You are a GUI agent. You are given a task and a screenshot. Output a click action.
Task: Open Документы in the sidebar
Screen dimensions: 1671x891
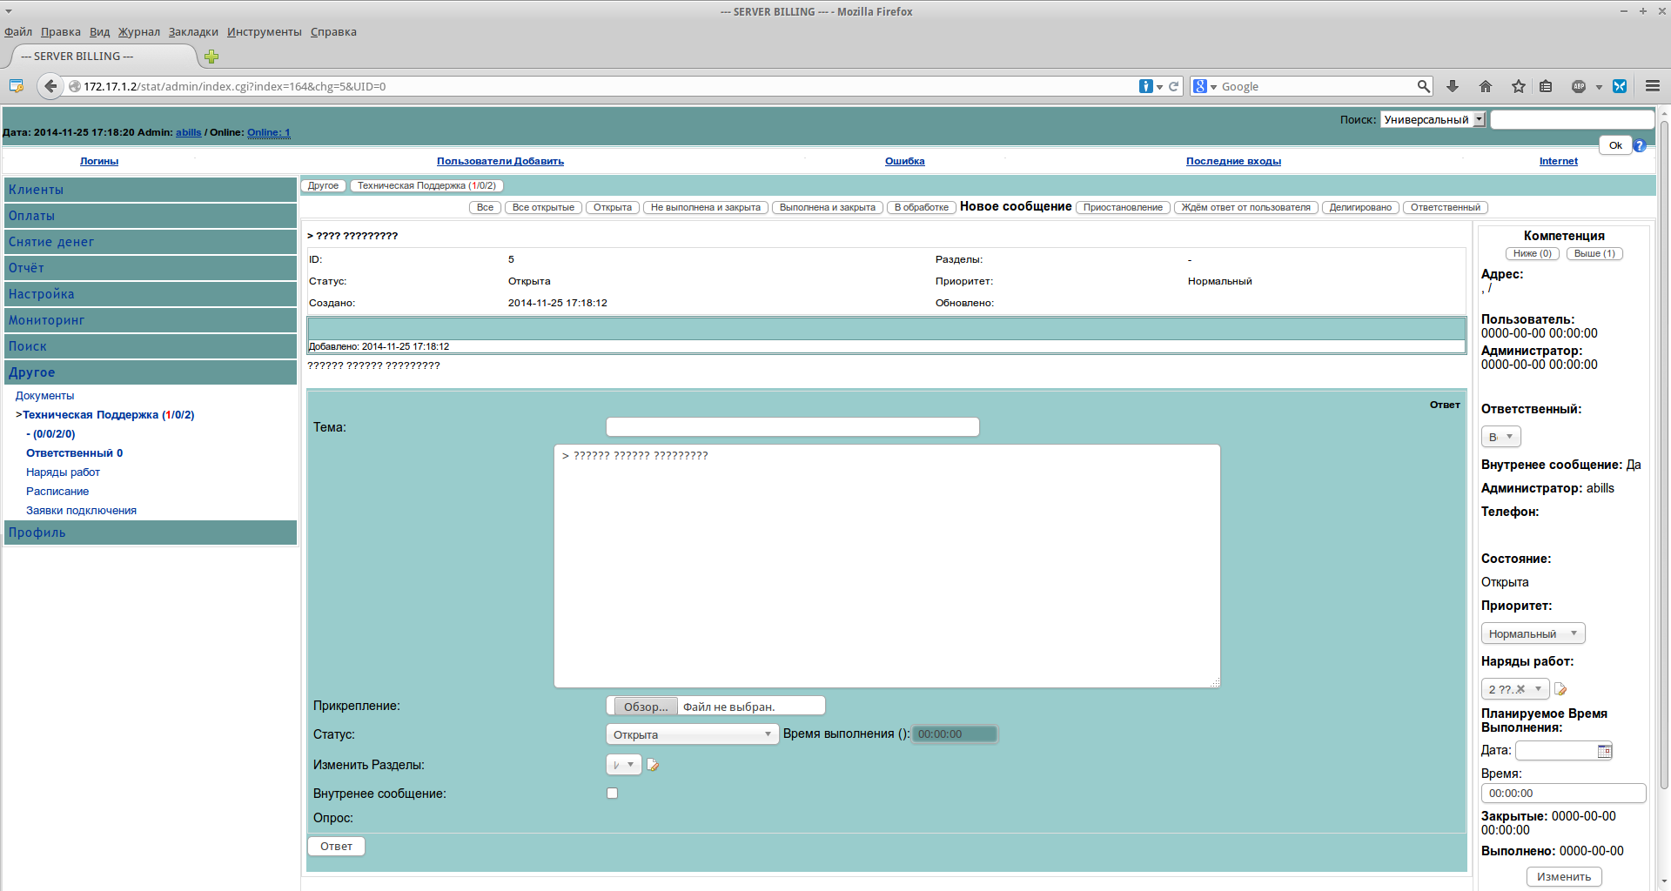tap(44, 396)
